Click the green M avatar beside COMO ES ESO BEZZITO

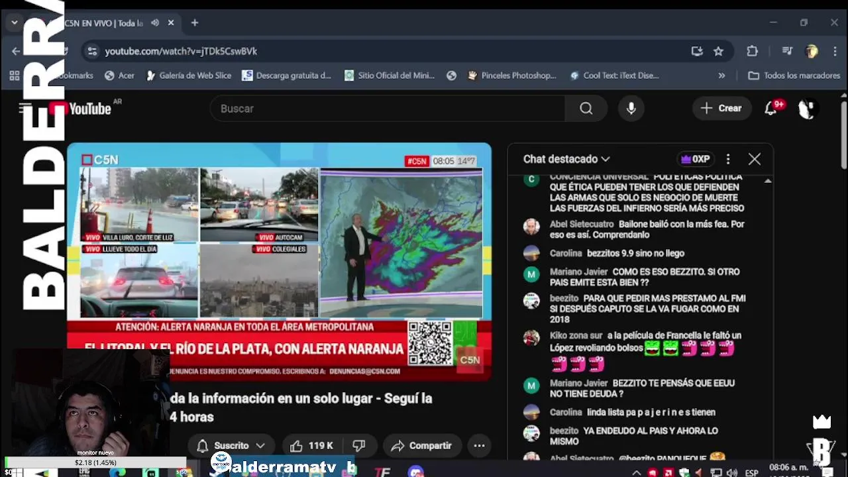[x=531, y=274]
